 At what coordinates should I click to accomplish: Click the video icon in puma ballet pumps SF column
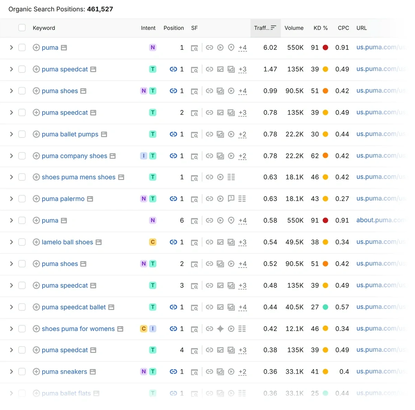click(231, 134)
